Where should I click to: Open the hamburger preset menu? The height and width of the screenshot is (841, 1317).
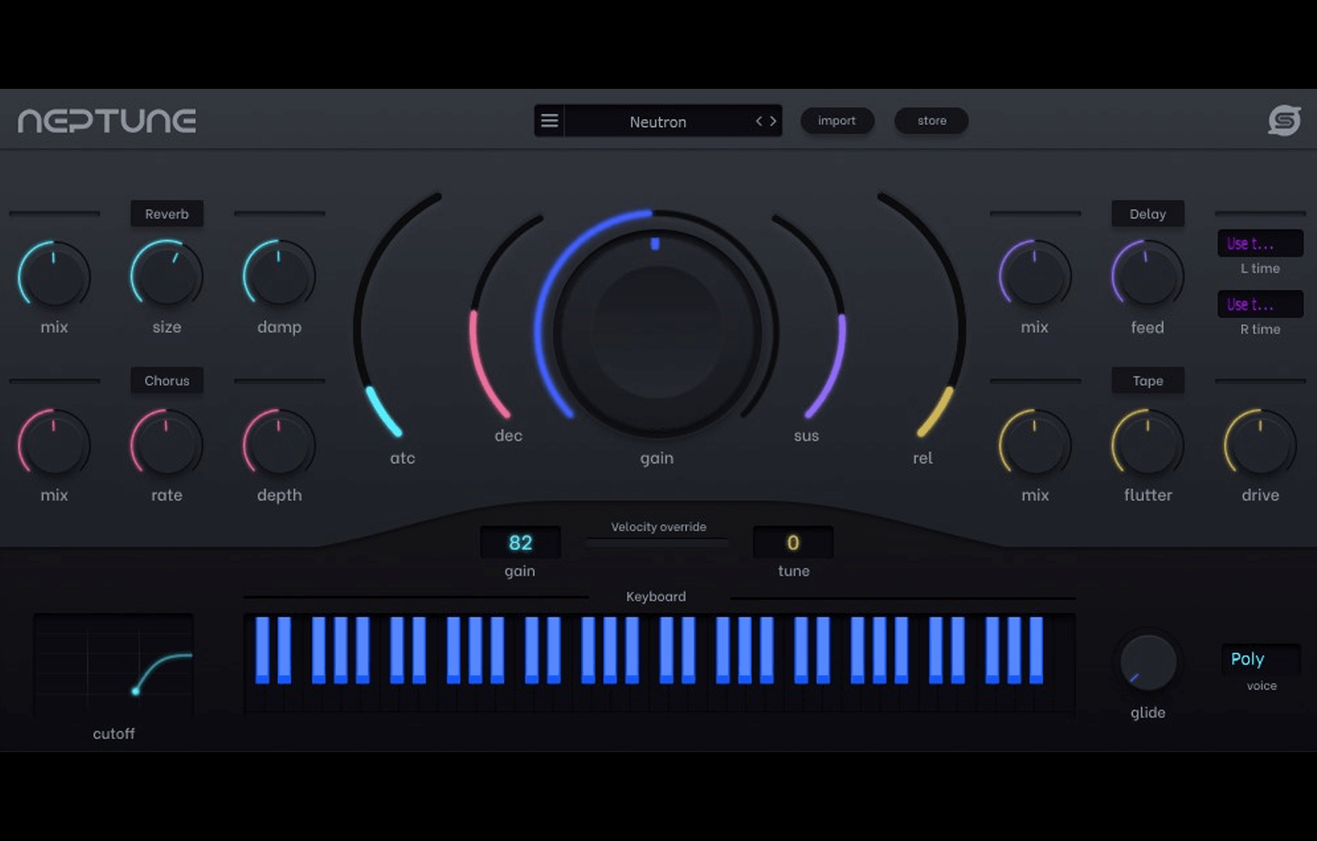[549, 121]
